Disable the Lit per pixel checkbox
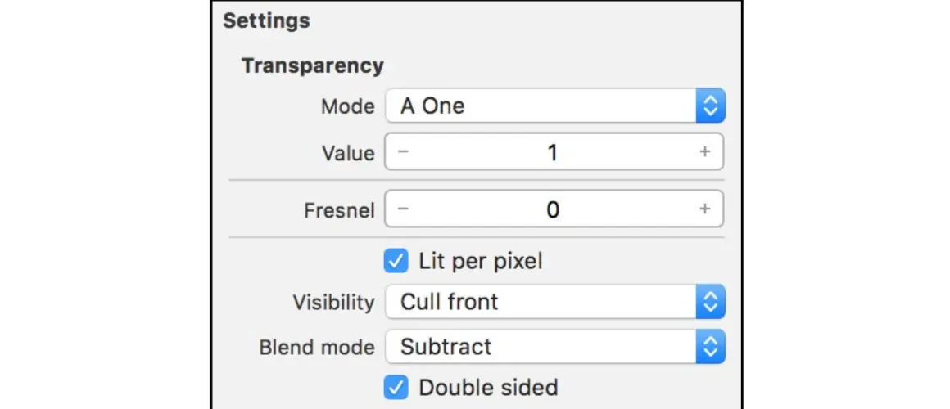The image size is (950, 409). pyautogui.click(x=396, y=262)
